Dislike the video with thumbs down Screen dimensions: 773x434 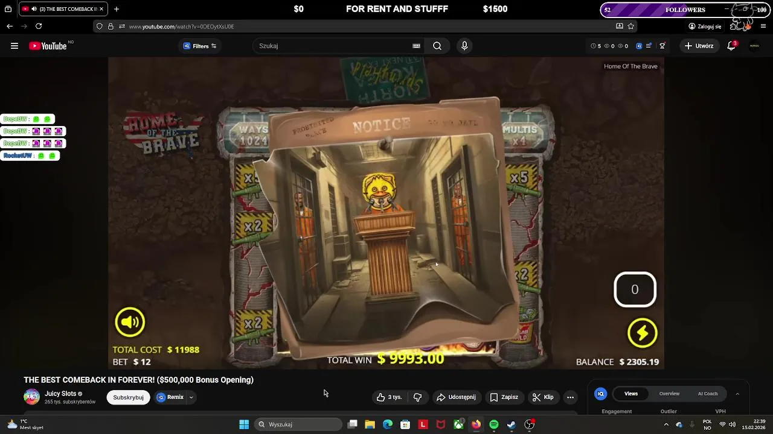pos(417,397)
